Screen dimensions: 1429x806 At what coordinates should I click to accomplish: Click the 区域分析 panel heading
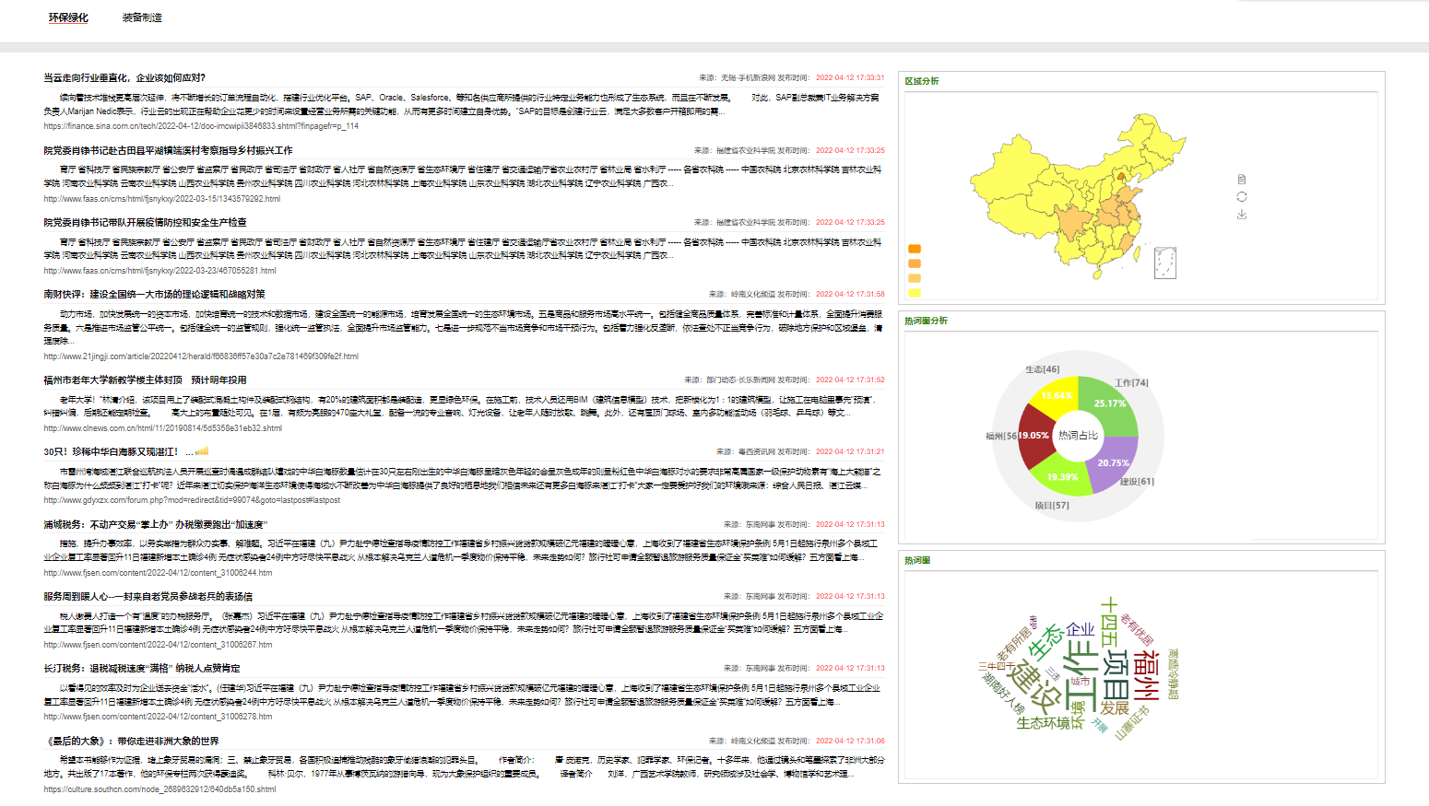tap(921, 81)
